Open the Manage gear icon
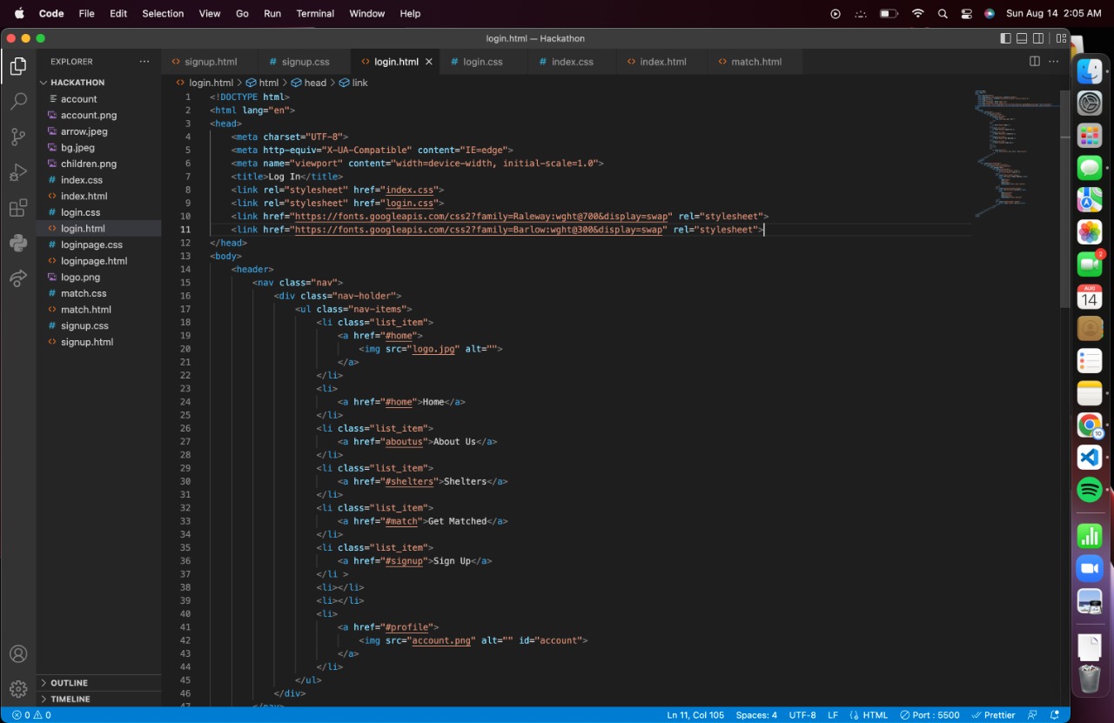1114x723 pixels. 18,689
